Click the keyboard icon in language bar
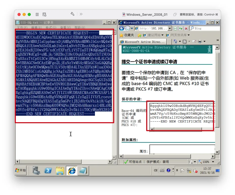The height and width of the screenshot is (195, 235). [162, 170]
